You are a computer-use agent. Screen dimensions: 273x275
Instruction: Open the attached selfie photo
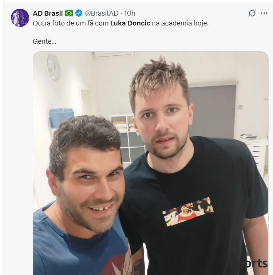coord(151,163)
